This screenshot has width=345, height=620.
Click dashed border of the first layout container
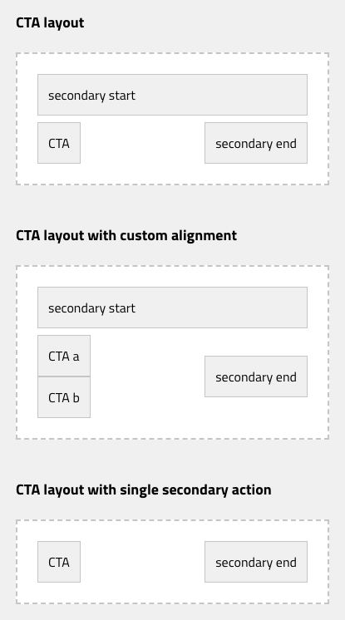coord(172,53)
